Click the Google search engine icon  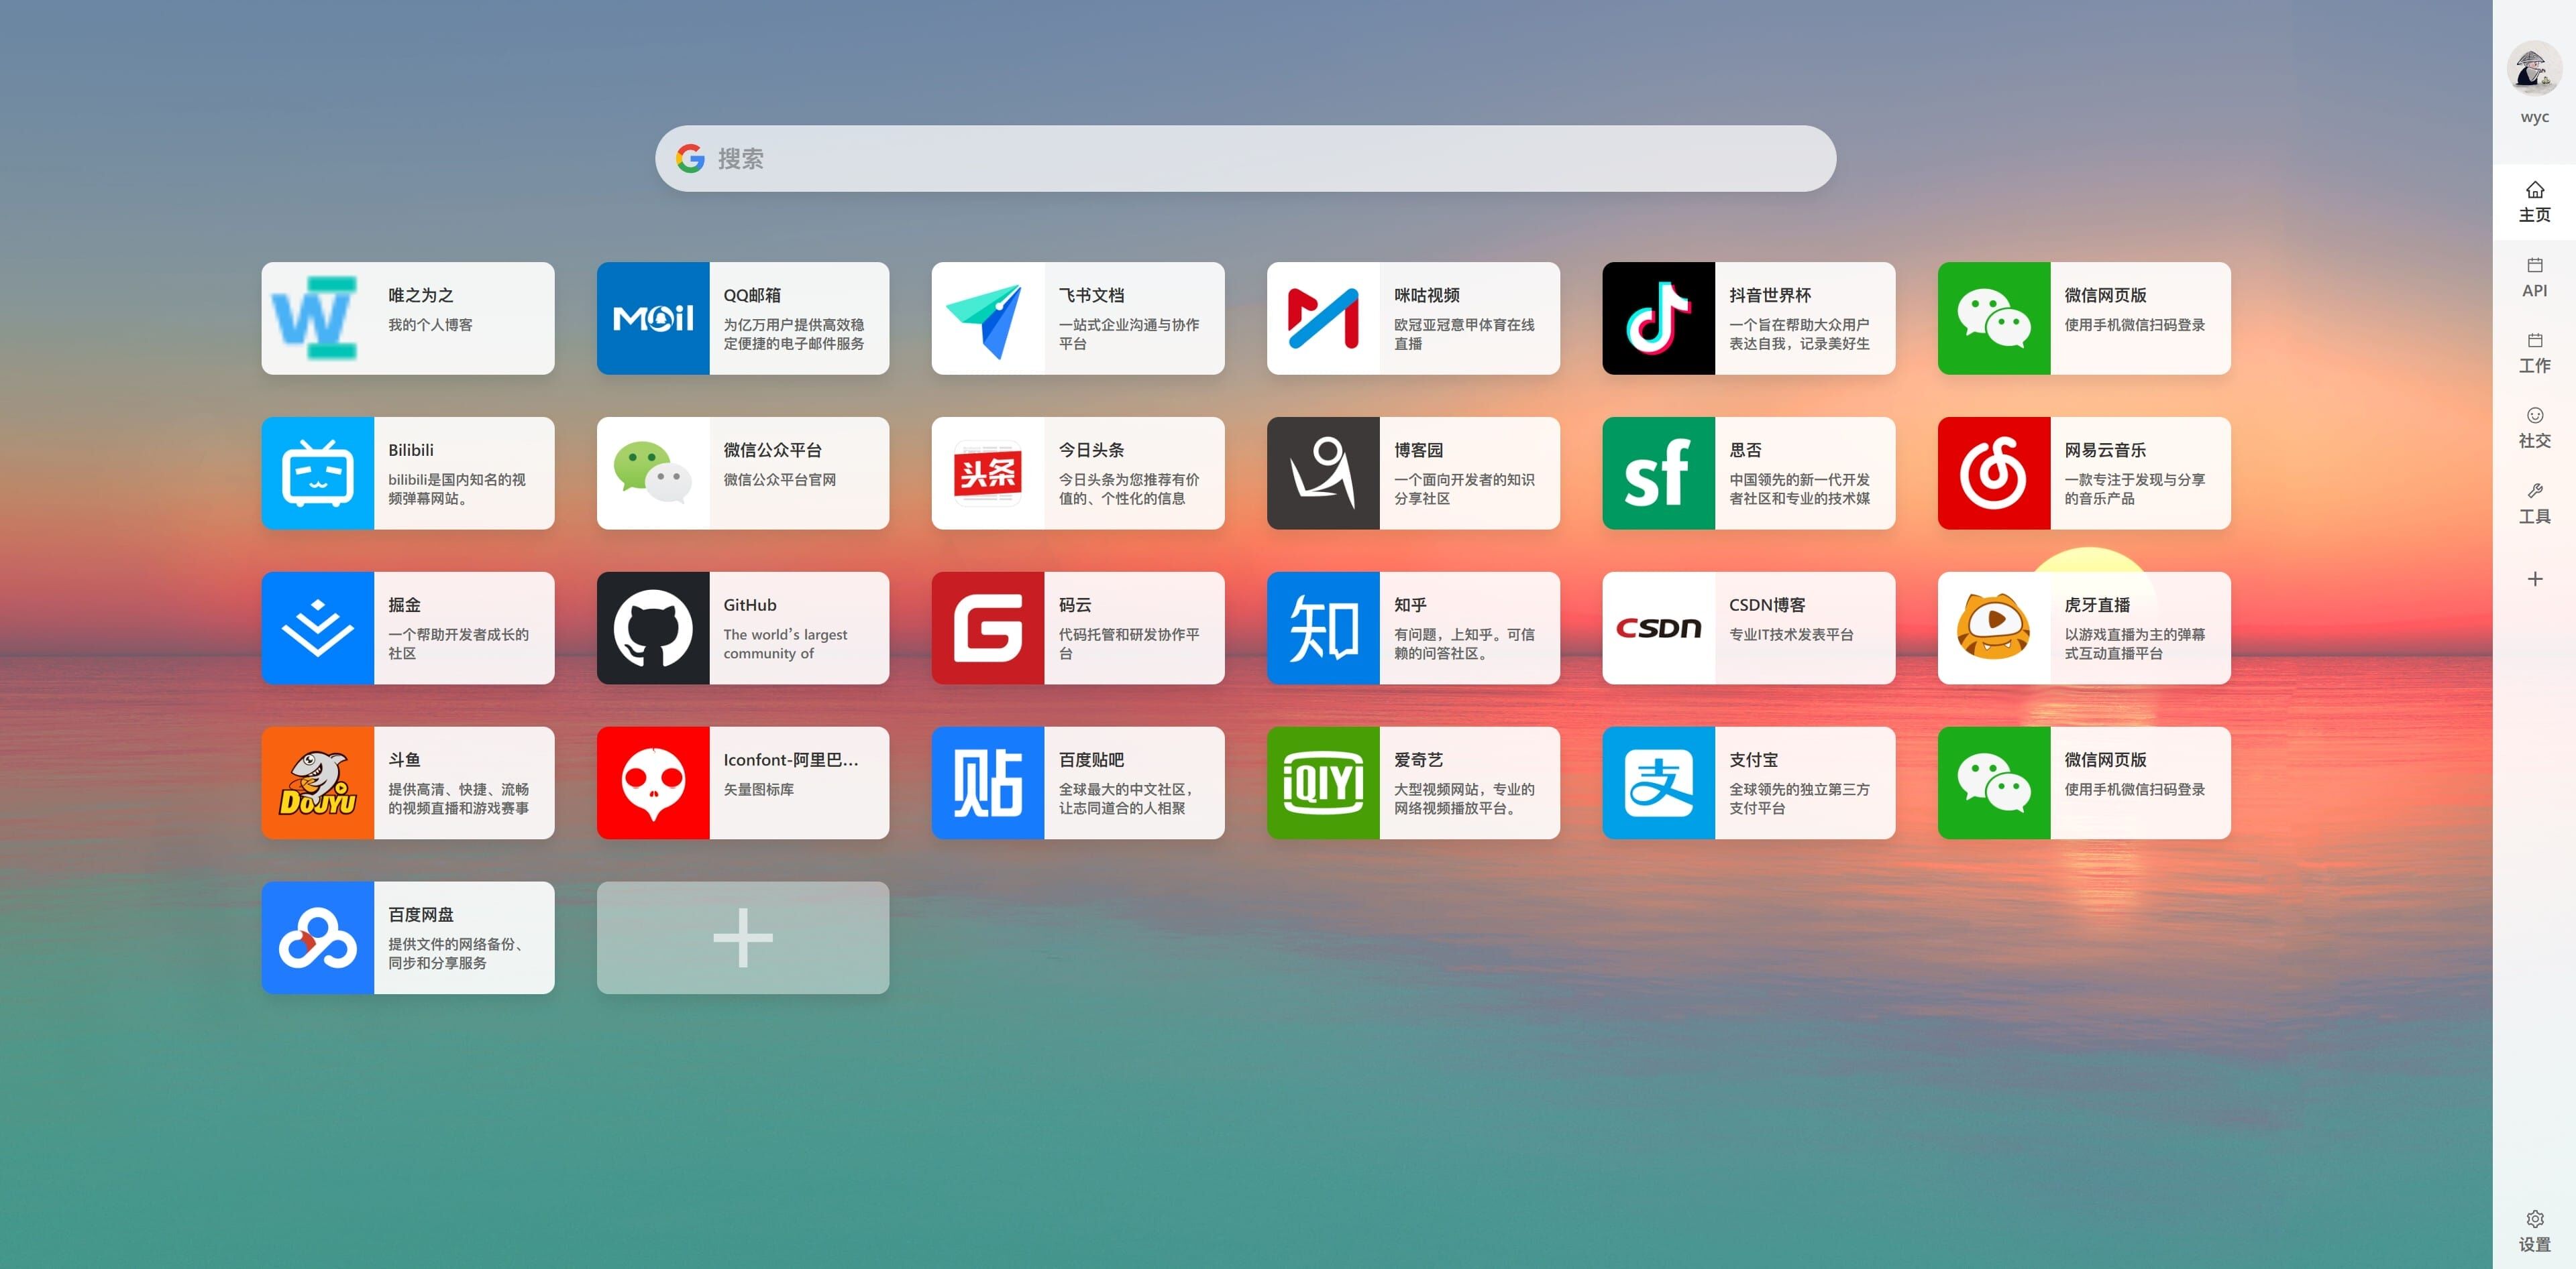tap(690, 158)
